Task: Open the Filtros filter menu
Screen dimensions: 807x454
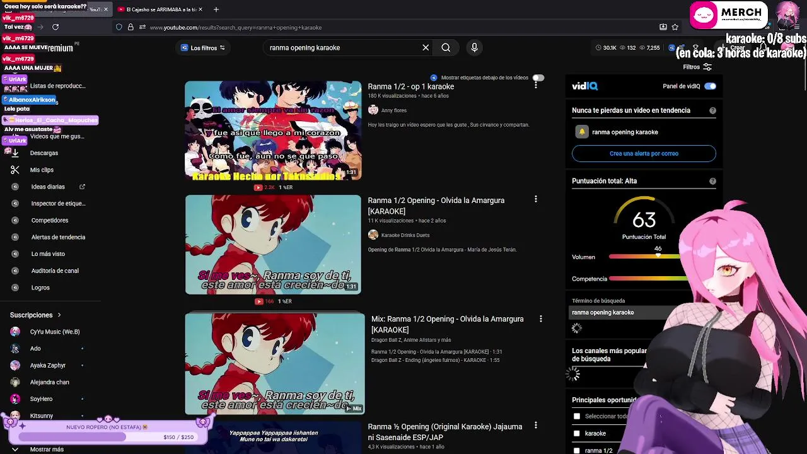Action: coord(697,67)
